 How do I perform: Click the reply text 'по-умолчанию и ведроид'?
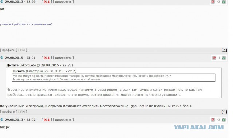tap(23, 106)
